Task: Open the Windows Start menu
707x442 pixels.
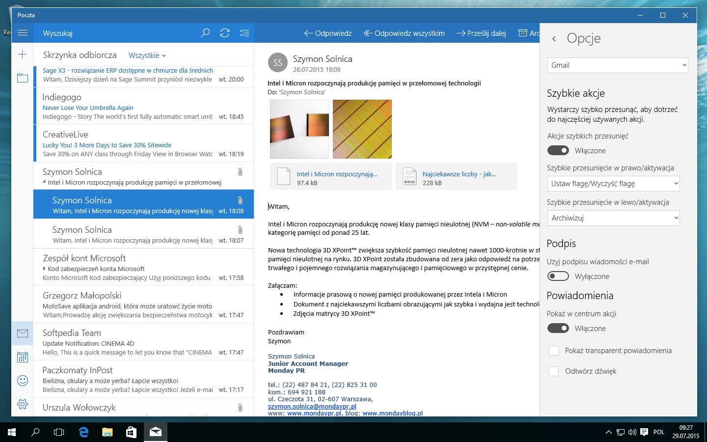Action: pos(12,432)
